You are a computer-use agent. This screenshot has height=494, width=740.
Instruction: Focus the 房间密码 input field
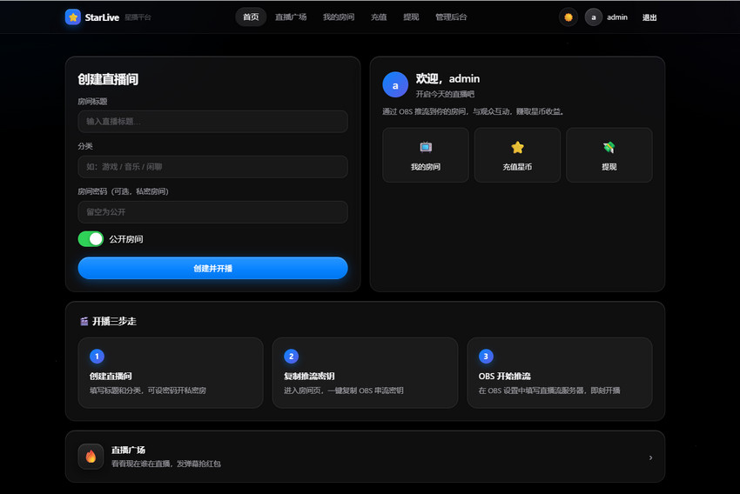pos(212,212)
